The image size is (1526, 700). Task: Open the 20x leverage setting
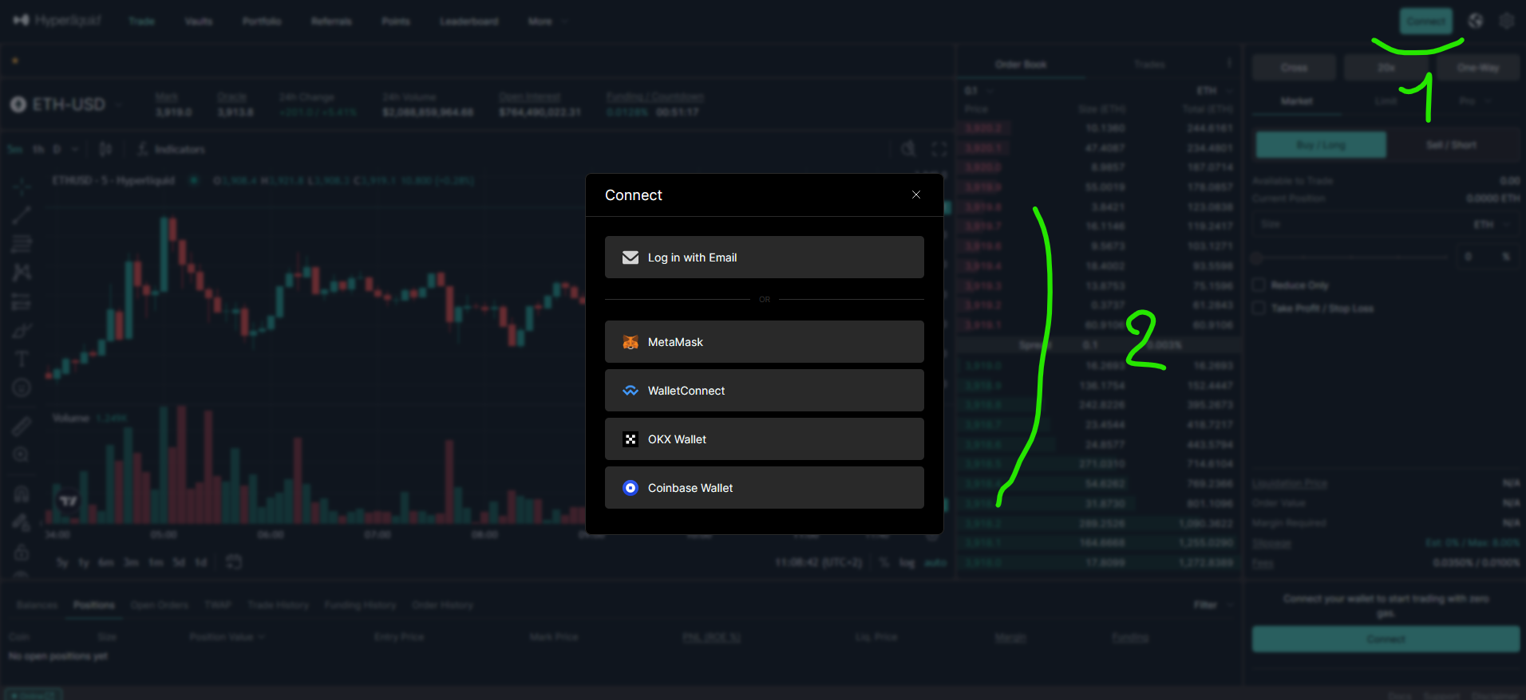[1386, 68]
